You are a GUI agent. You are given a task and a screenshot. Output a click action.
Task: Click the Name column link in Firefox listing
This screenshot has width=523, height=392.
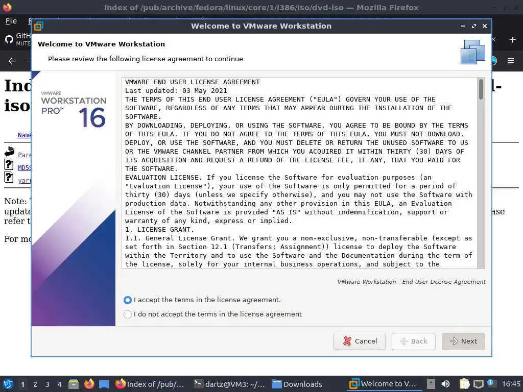[25, 135]
